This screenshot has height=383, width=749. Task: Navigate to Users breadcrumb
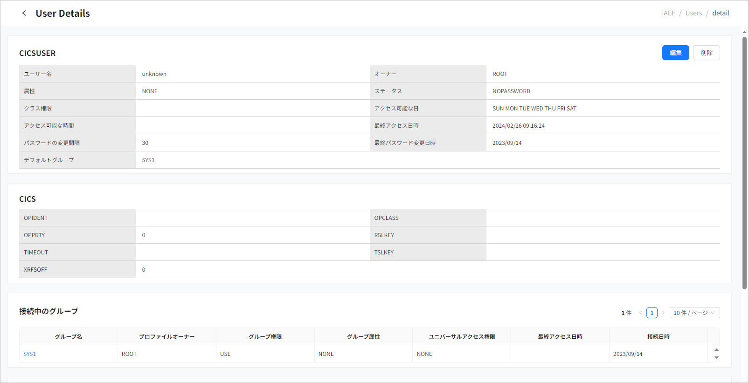coord(694,13)
